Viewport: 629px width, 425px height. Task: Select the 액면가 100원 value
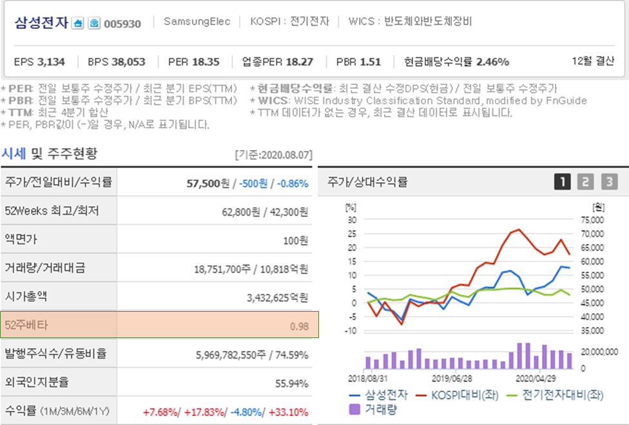[295, 241]
